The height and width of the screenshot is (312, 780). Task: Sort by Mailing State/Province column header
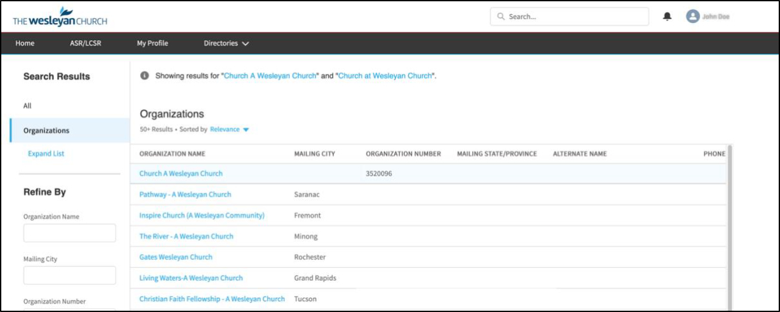497,154
